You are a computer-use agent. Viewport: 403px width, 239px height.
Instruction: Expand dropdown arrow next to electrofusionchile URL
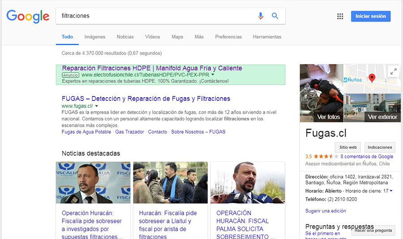pos(213,75)
